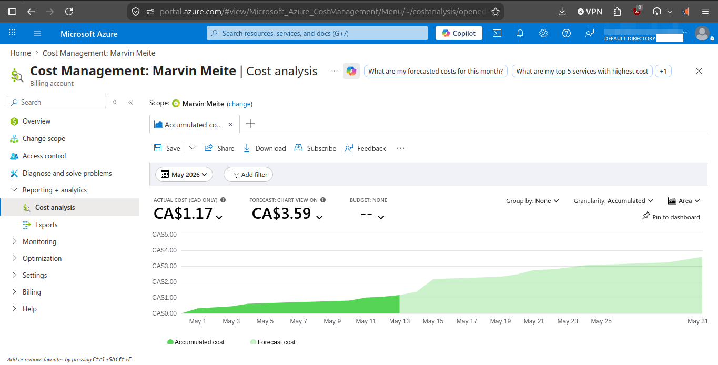Expand the actual cost CA$1.17 chevron

(x=219, y=217)
